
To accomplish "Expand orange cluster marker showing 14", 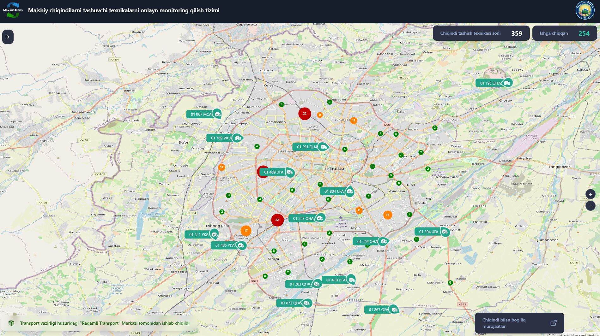I will click(x=387, y=215).
